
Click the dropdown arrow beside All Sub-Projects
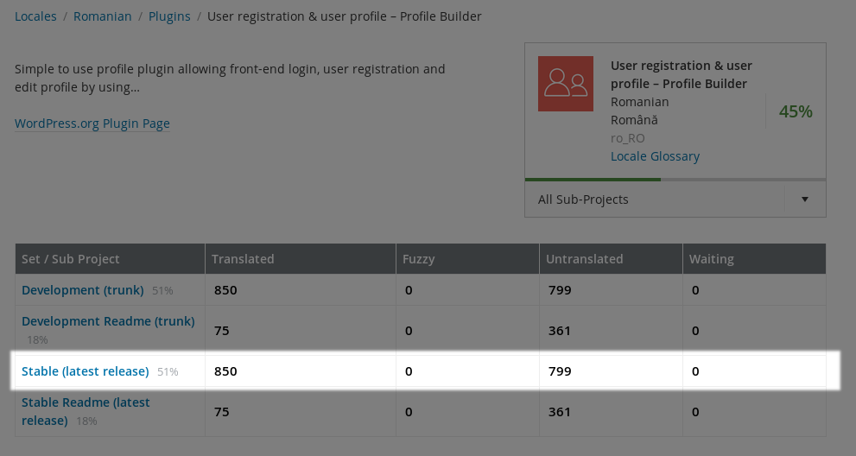[805, 199]
